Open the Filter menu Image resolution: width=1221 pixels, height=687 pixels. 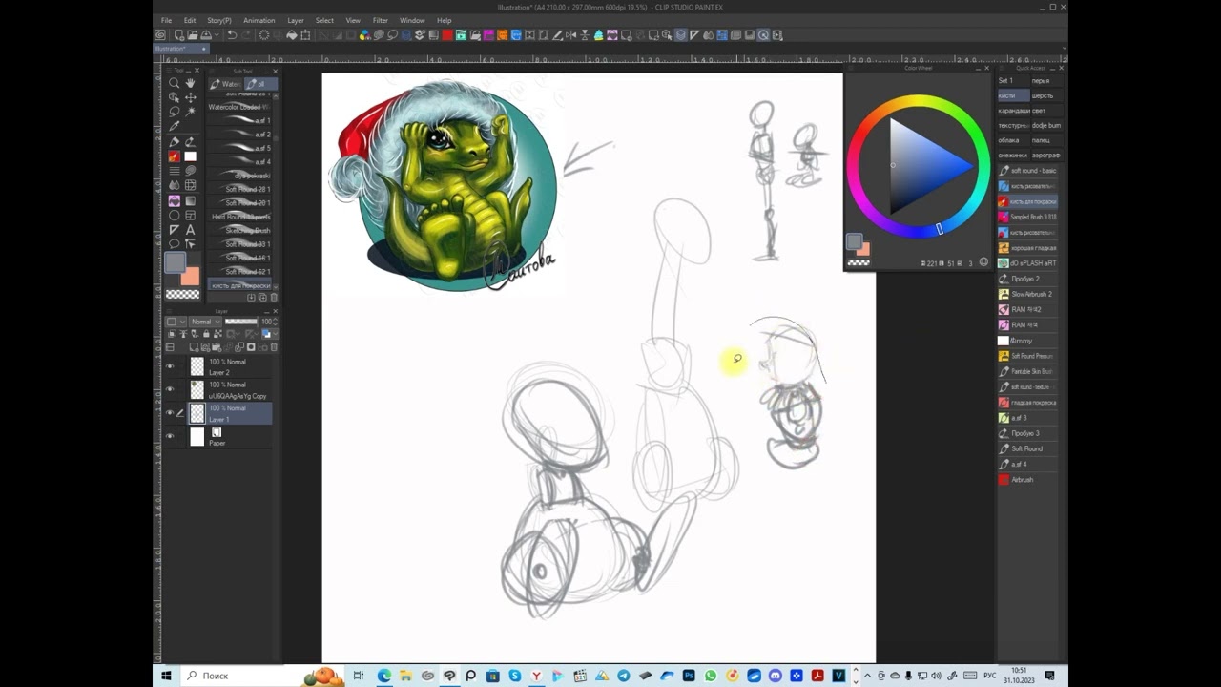tap(380, 20)
